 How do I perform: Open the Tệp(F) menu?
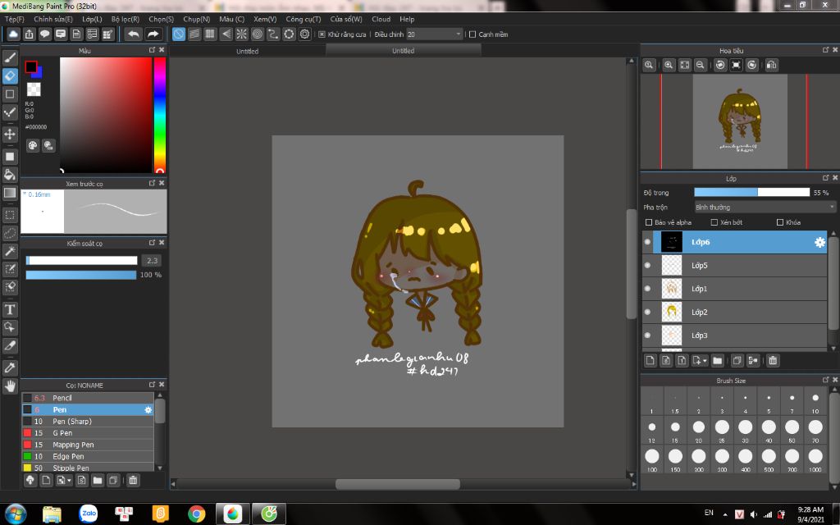(x=15, y=20)
